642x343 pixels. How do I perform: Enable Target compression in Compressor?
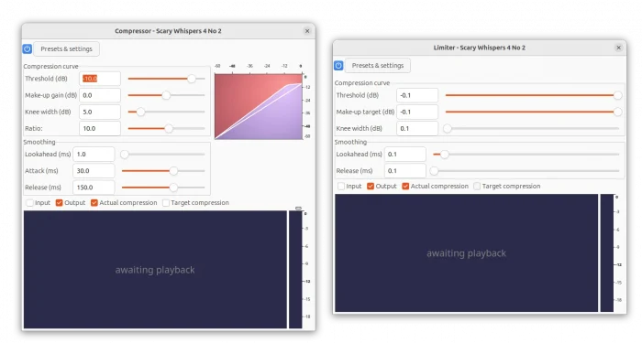click(166, 203)
